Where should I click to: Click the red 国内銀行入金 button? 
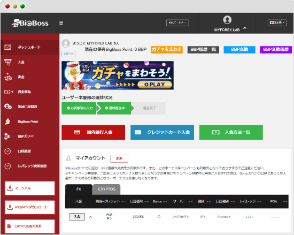pyautogui.click(x=93, y=132)
